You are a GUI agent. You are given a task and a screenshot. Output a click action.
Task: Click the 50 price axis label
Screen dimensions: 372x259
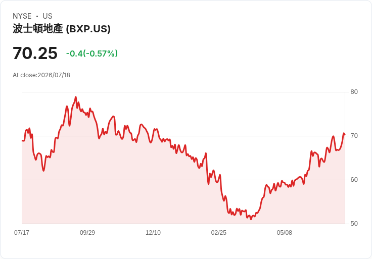[x=354, y=224]
